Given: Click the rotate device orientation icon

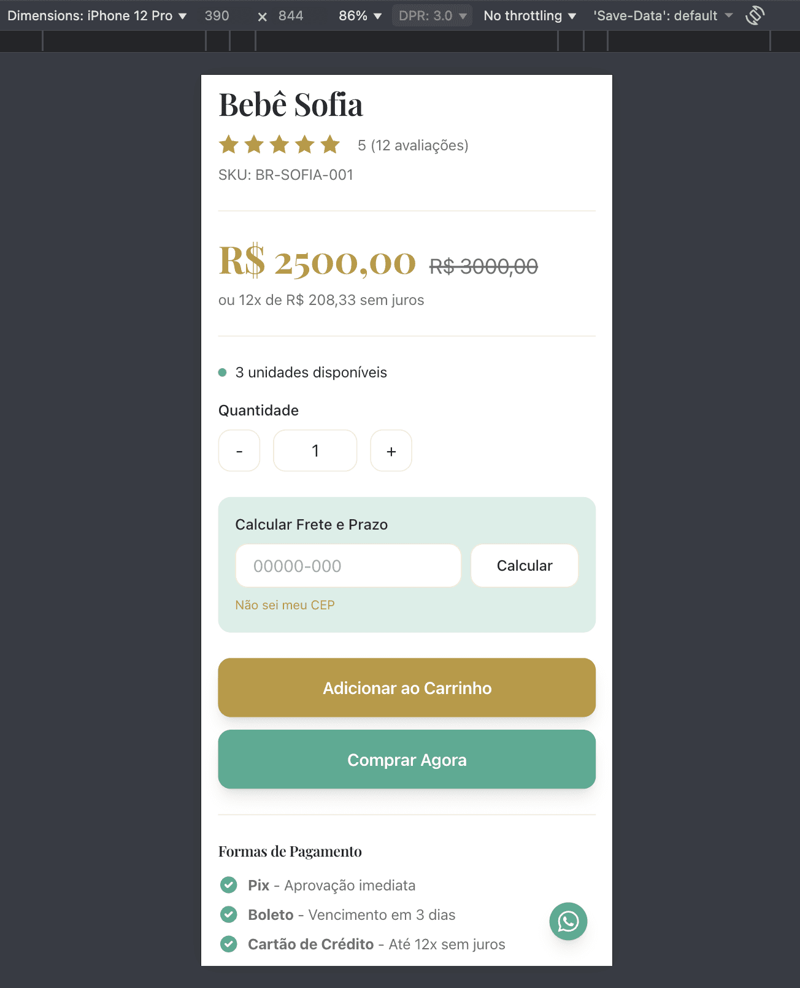Looking at the screenshot, I should pyautogui.click(x=755, y=16).
